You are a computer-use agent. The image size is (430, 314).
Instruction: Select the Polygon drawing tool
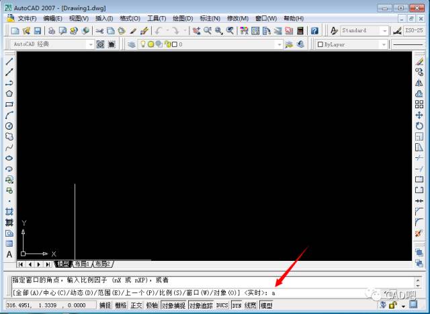9,93
